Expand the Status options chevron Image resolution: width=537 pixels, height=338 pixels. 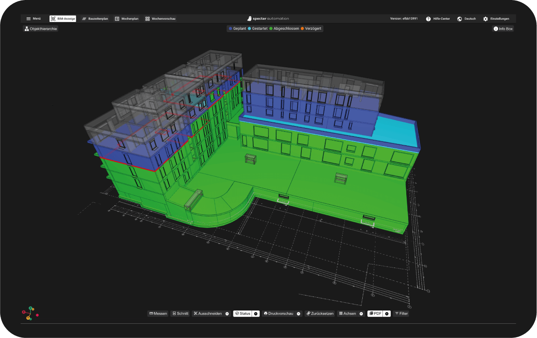point(256,313)
